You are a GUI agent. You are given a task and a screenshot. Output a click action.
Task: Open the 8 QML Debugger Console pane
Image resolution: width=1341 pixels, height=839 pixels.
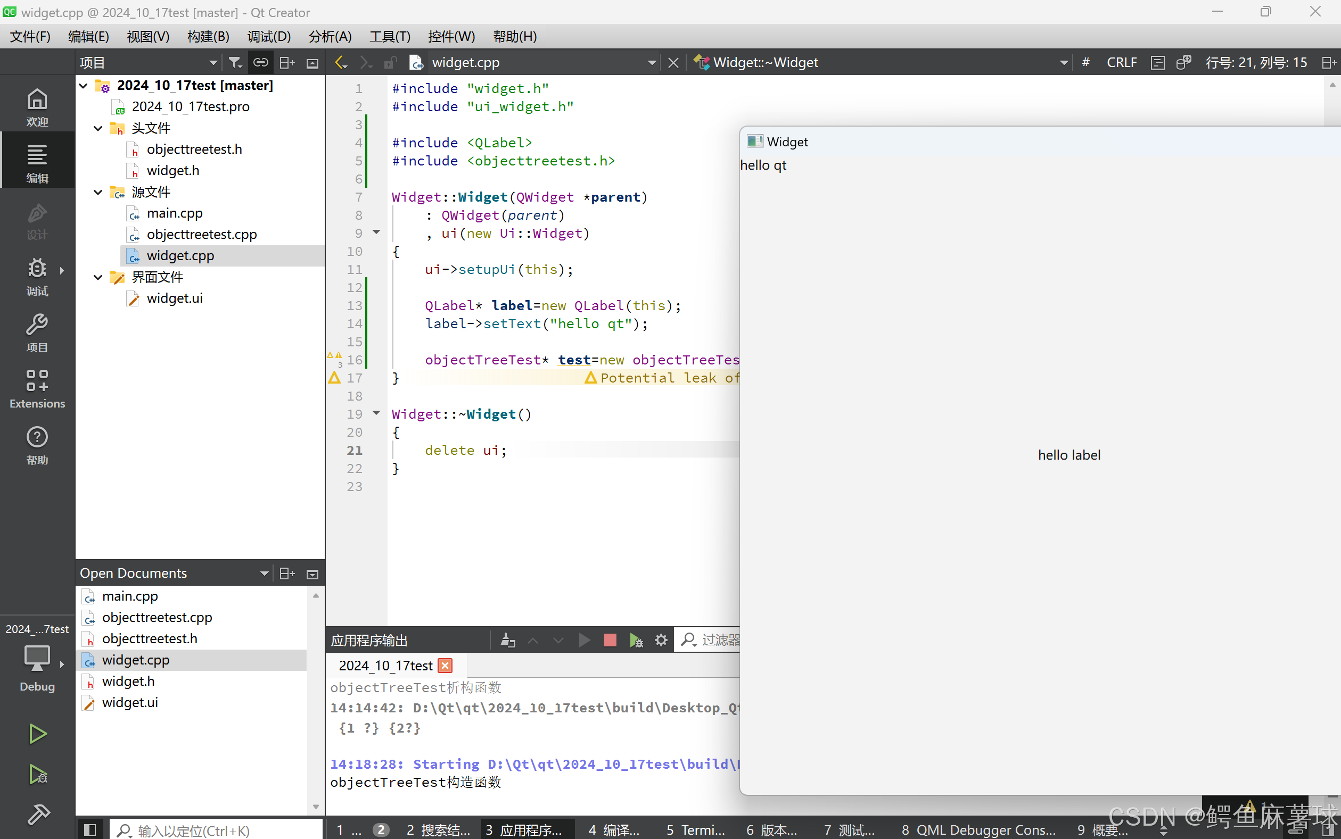pyautogui.click(x=978, y=829)
